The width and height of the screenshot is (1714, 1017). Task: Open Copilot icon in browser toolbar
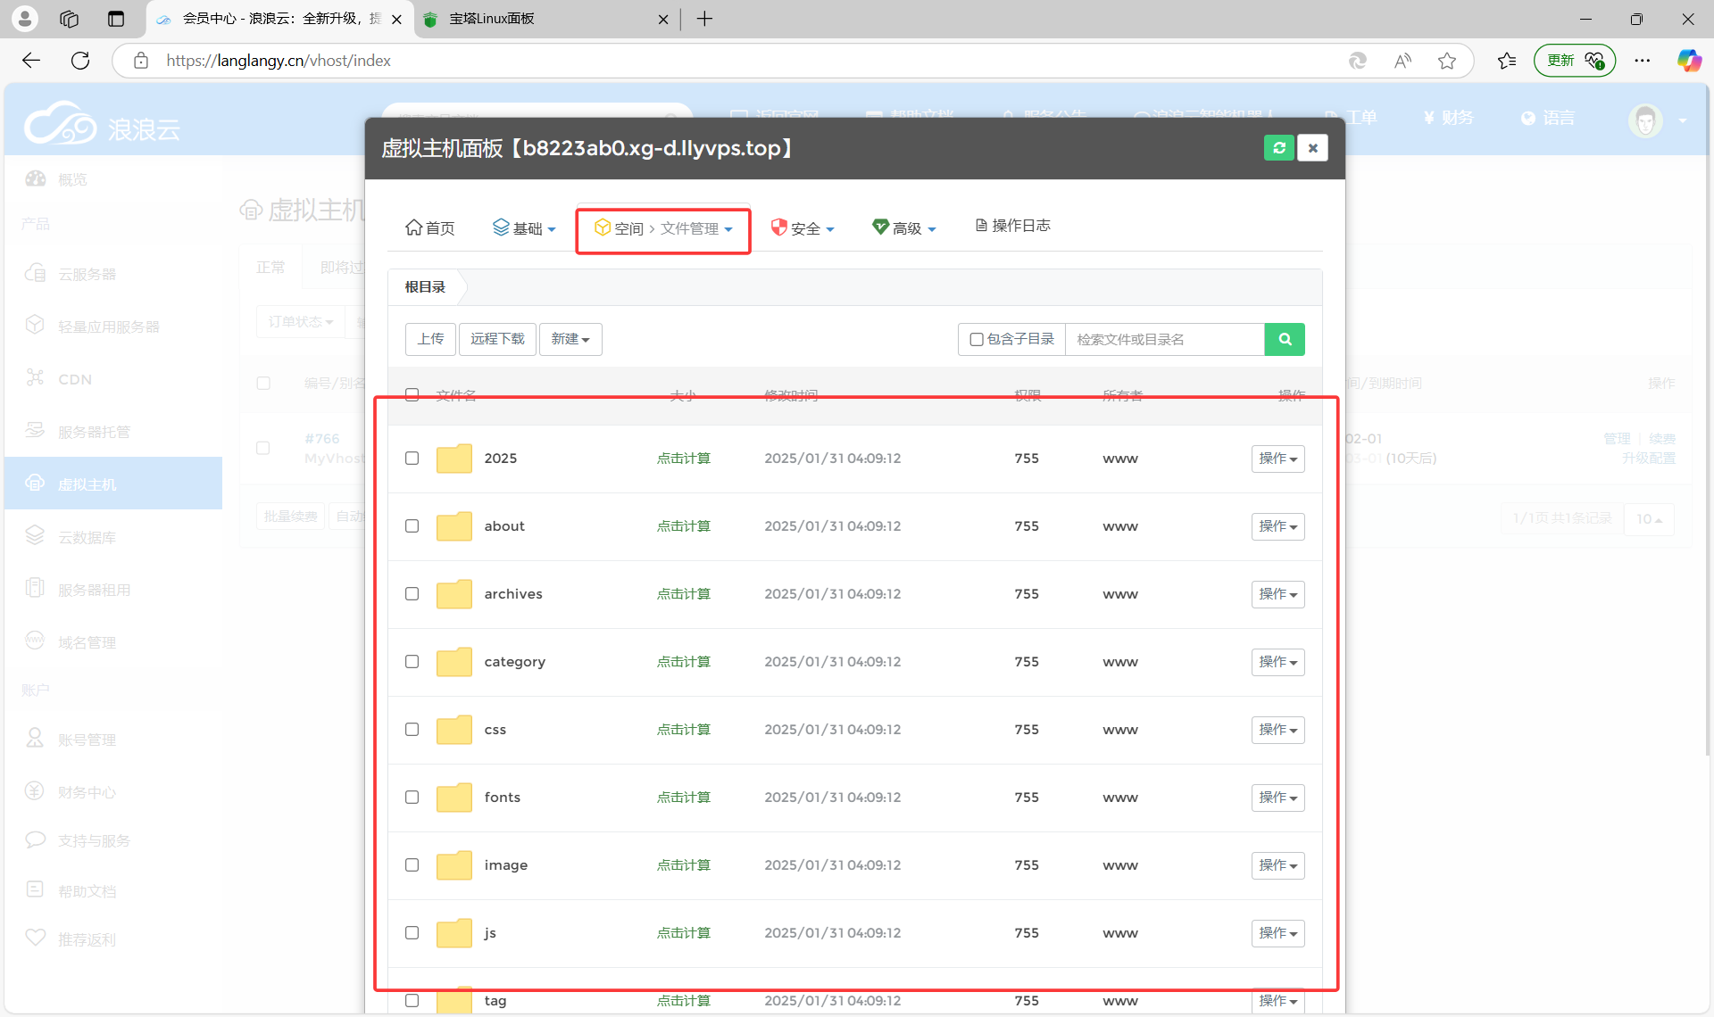point(1688,61)
